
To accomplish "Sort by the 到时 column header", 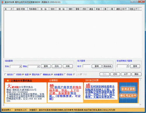I will pos(71,9).
